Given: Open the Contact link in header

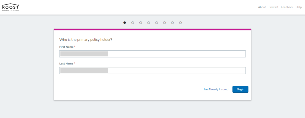Looking at the screenshot, I should pyautogui.click(x=273, y=7).
